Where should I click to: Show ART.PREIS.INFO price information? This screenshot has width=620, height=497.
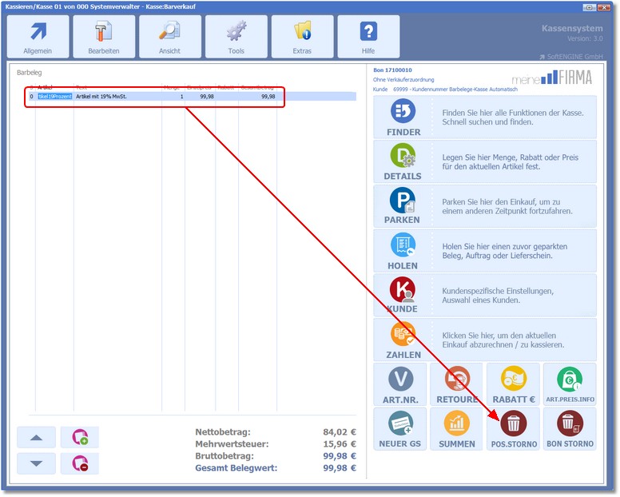tap(570, 384)
